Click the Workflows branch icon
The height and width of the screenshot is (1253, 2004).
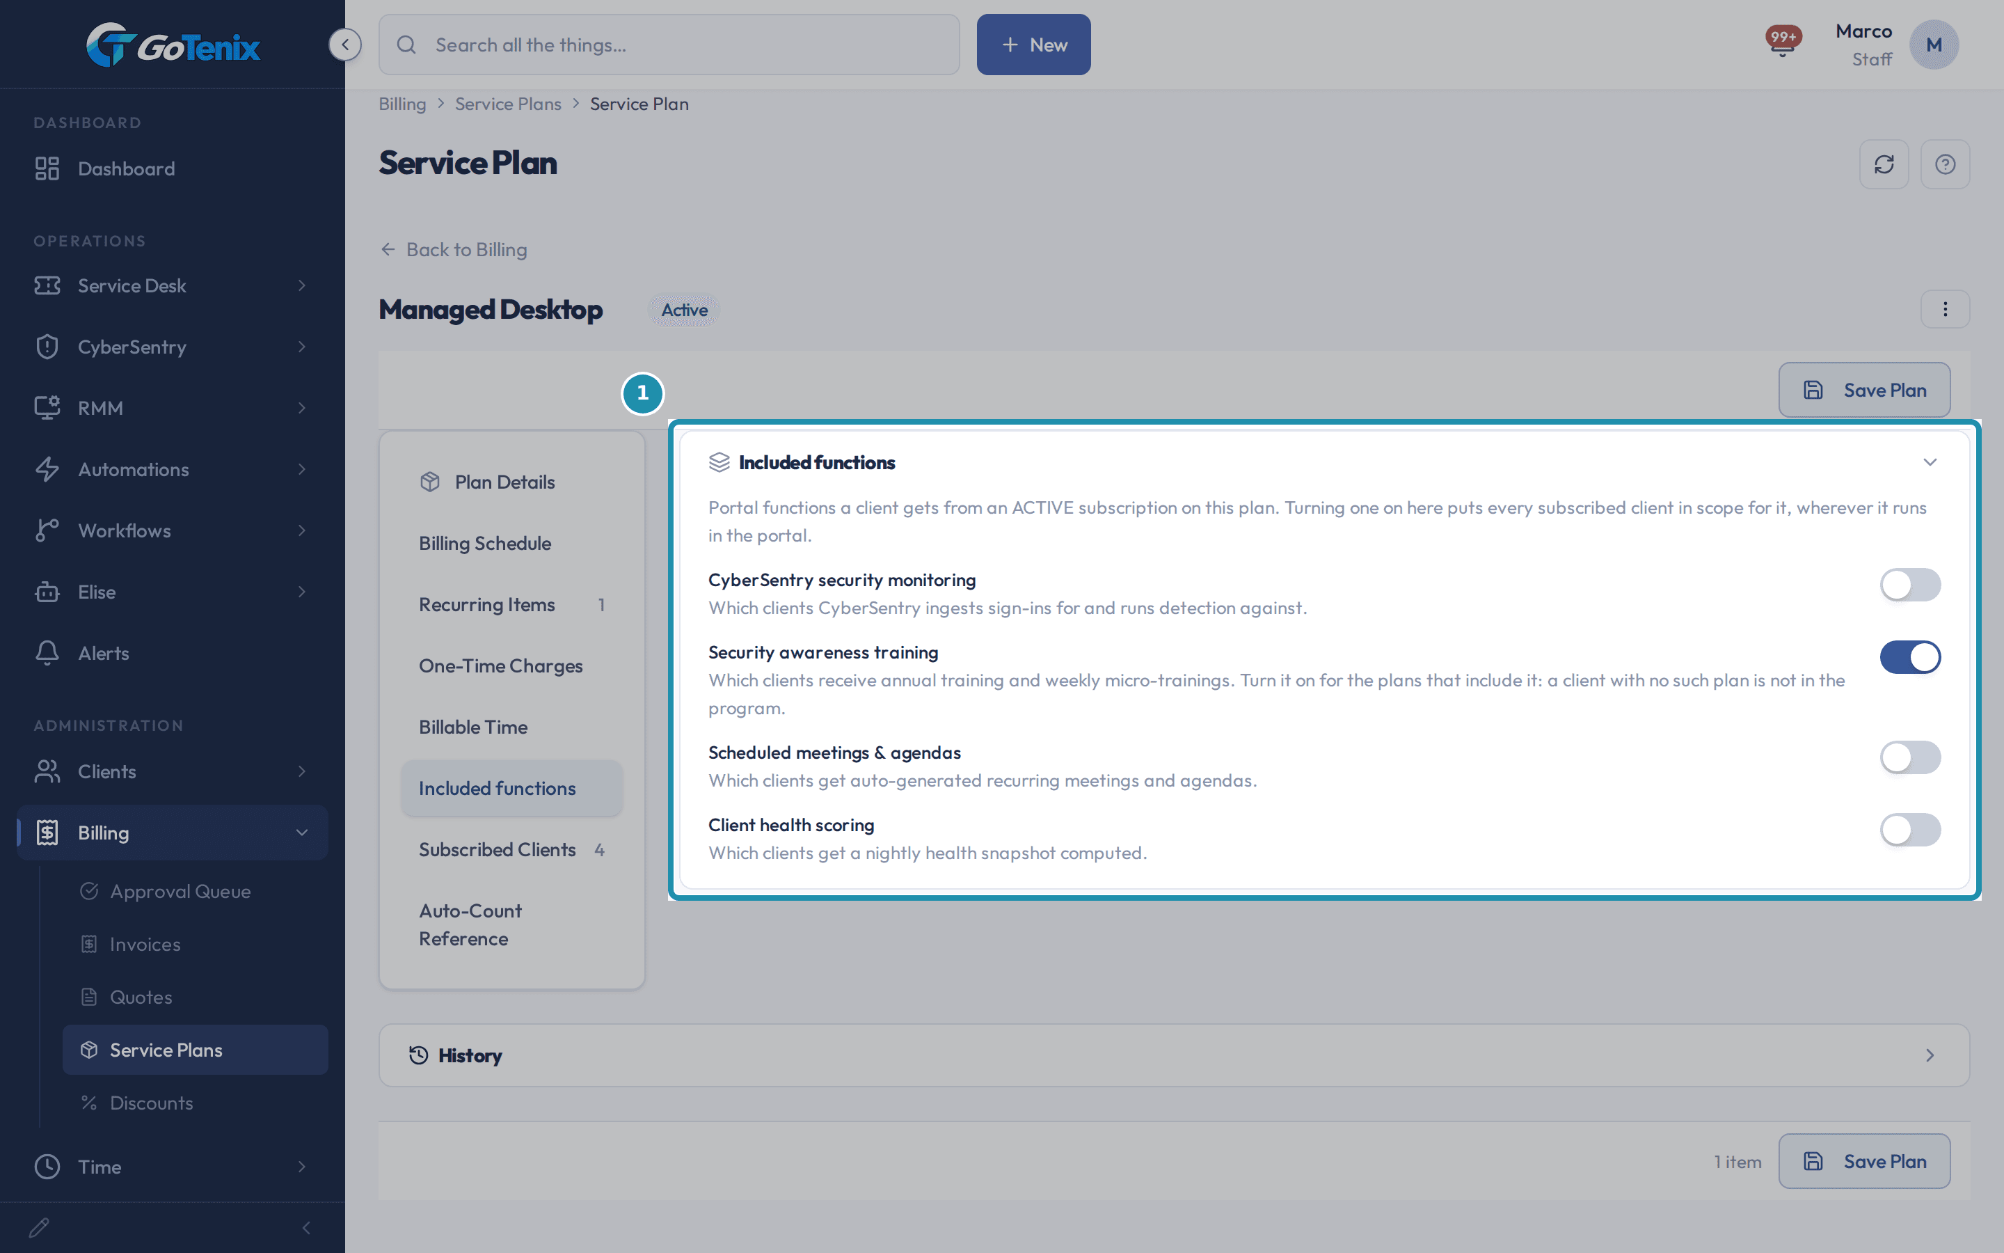coord(47,530)
